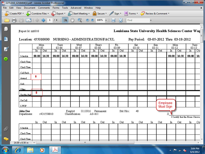The height and width of the screenshot is (154, 205).
Task: Go to next page arrow
Action: pos(43,20)
